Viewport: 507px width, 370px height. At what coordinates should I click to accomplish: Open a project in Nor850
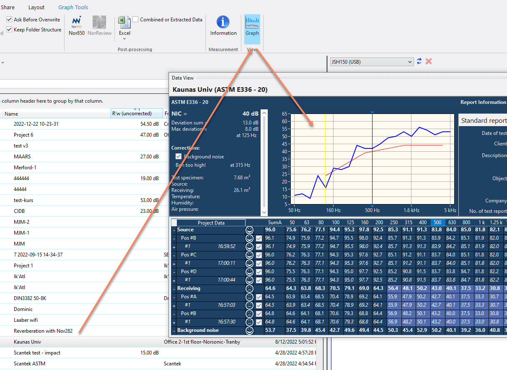pos(76,25)
